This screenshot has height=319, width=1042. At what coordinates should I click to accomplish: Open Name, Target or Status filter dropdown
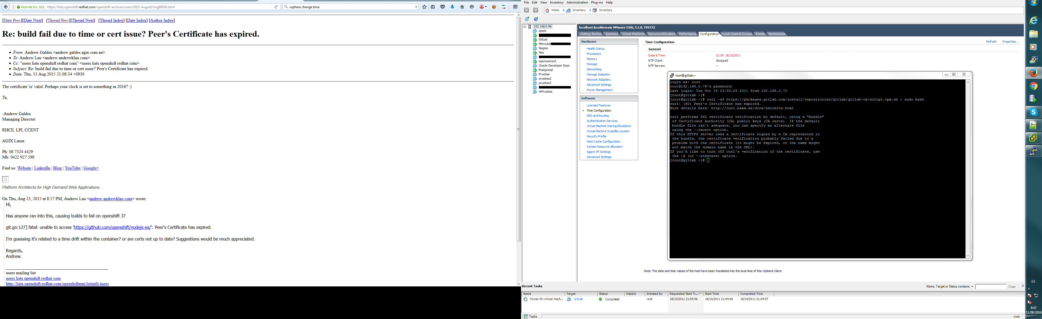pos(973,287)
